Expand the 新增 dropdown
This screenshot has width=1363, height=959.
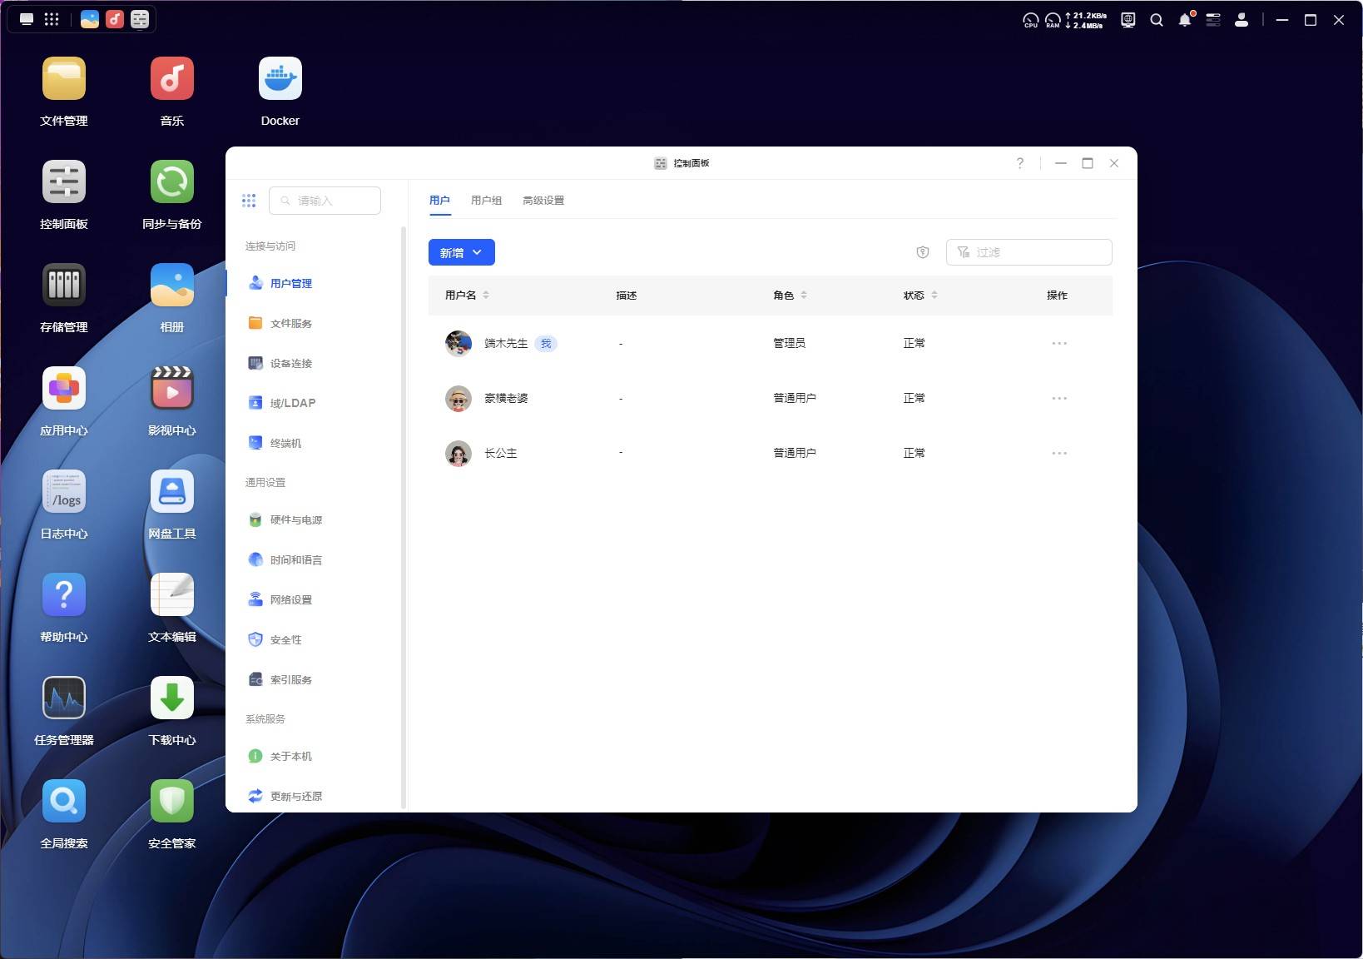(478, 252)
